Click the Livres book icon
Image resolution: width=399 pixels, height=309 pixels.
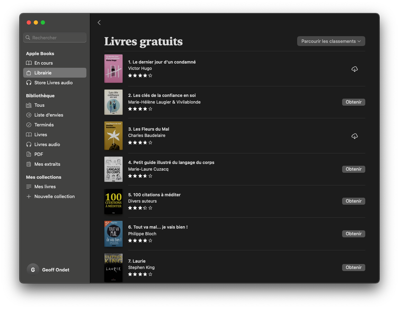[29, 134]
